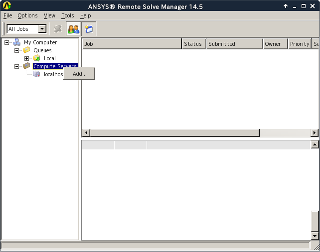Click the localhost server icon
The height and width of the screenshot is (252, 320).
(37, 74)
